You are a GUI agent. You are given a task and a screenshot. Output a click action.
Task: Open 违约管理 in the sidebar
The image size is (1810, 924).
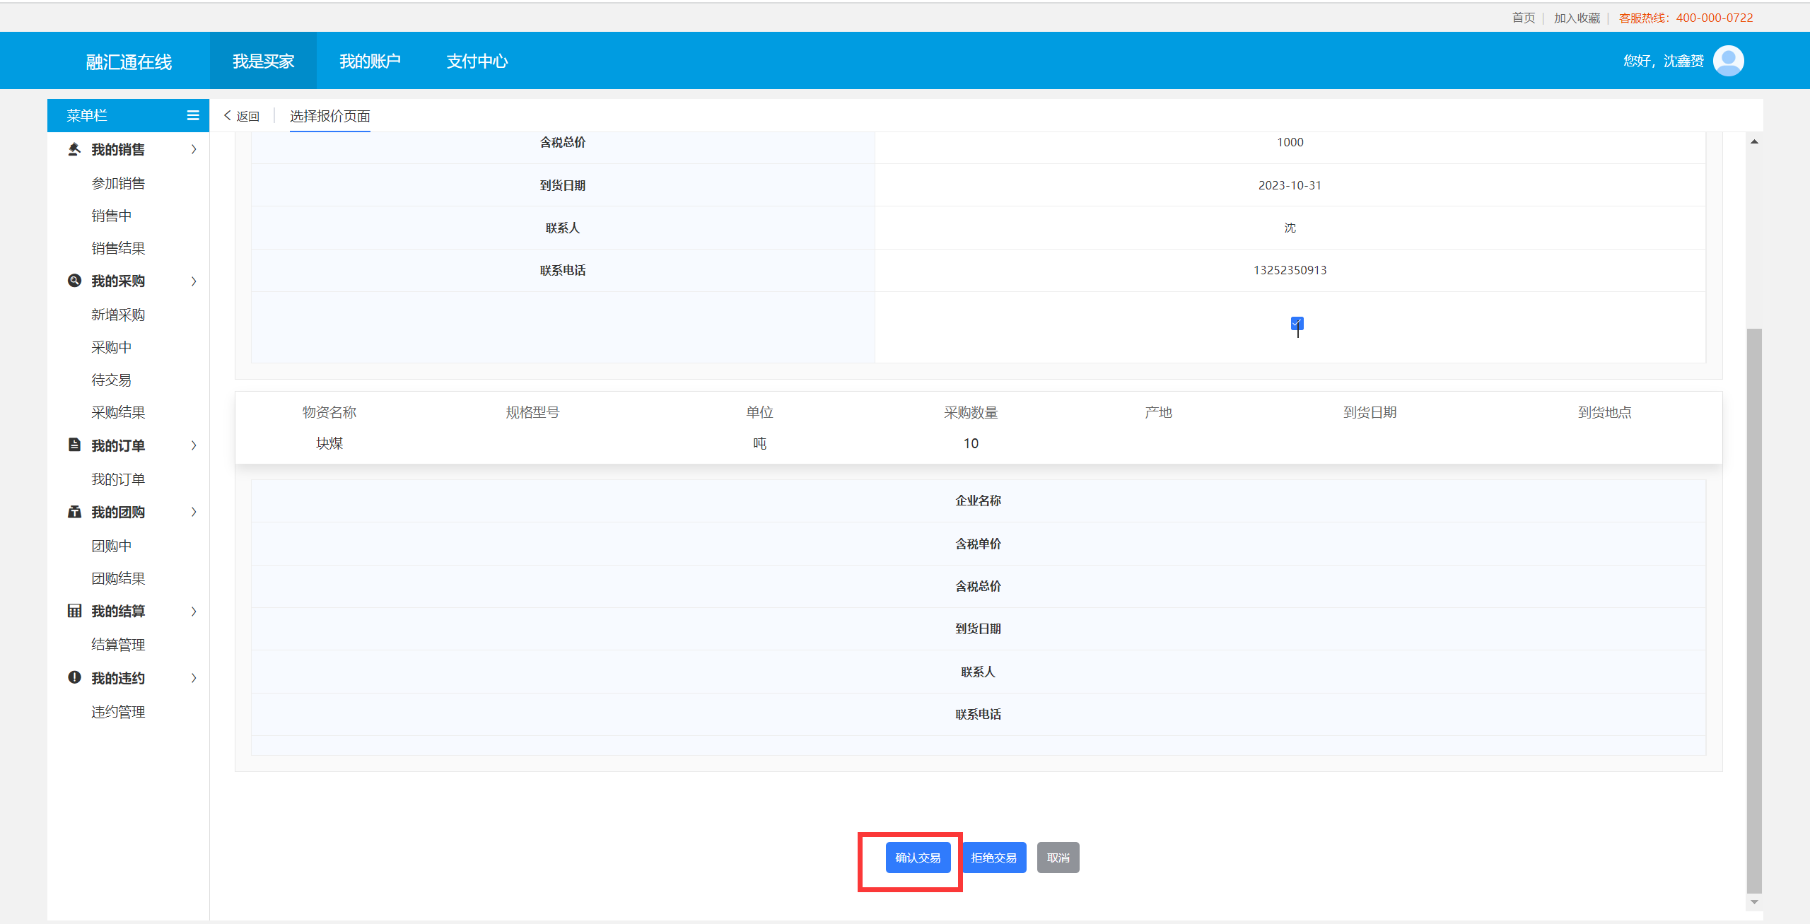(118, 712)
